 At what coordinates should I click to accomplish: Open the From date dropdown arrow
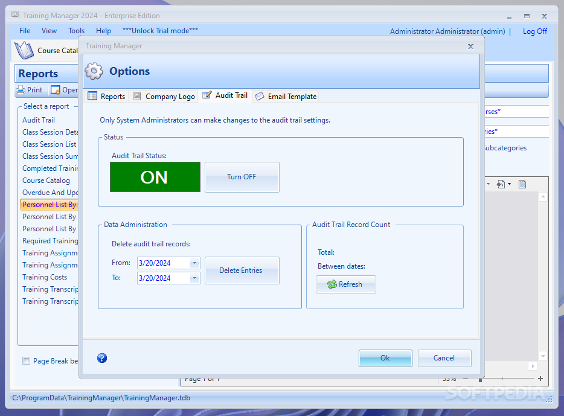(194, 263)
